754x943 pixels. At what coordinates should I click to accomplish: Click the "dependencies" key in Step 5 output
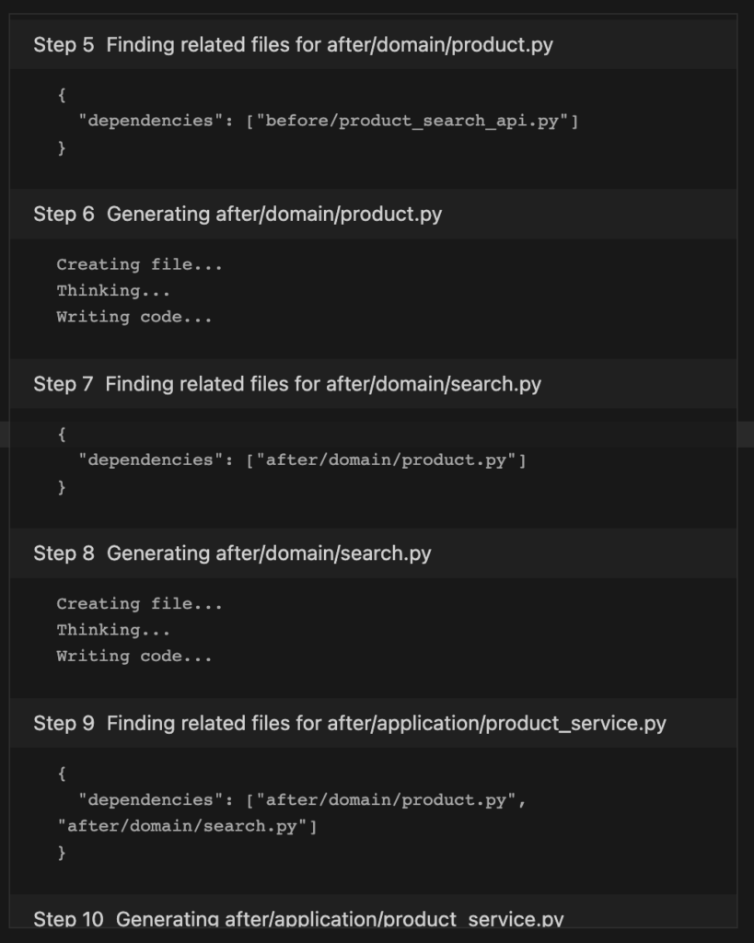(x=150, y=121)
